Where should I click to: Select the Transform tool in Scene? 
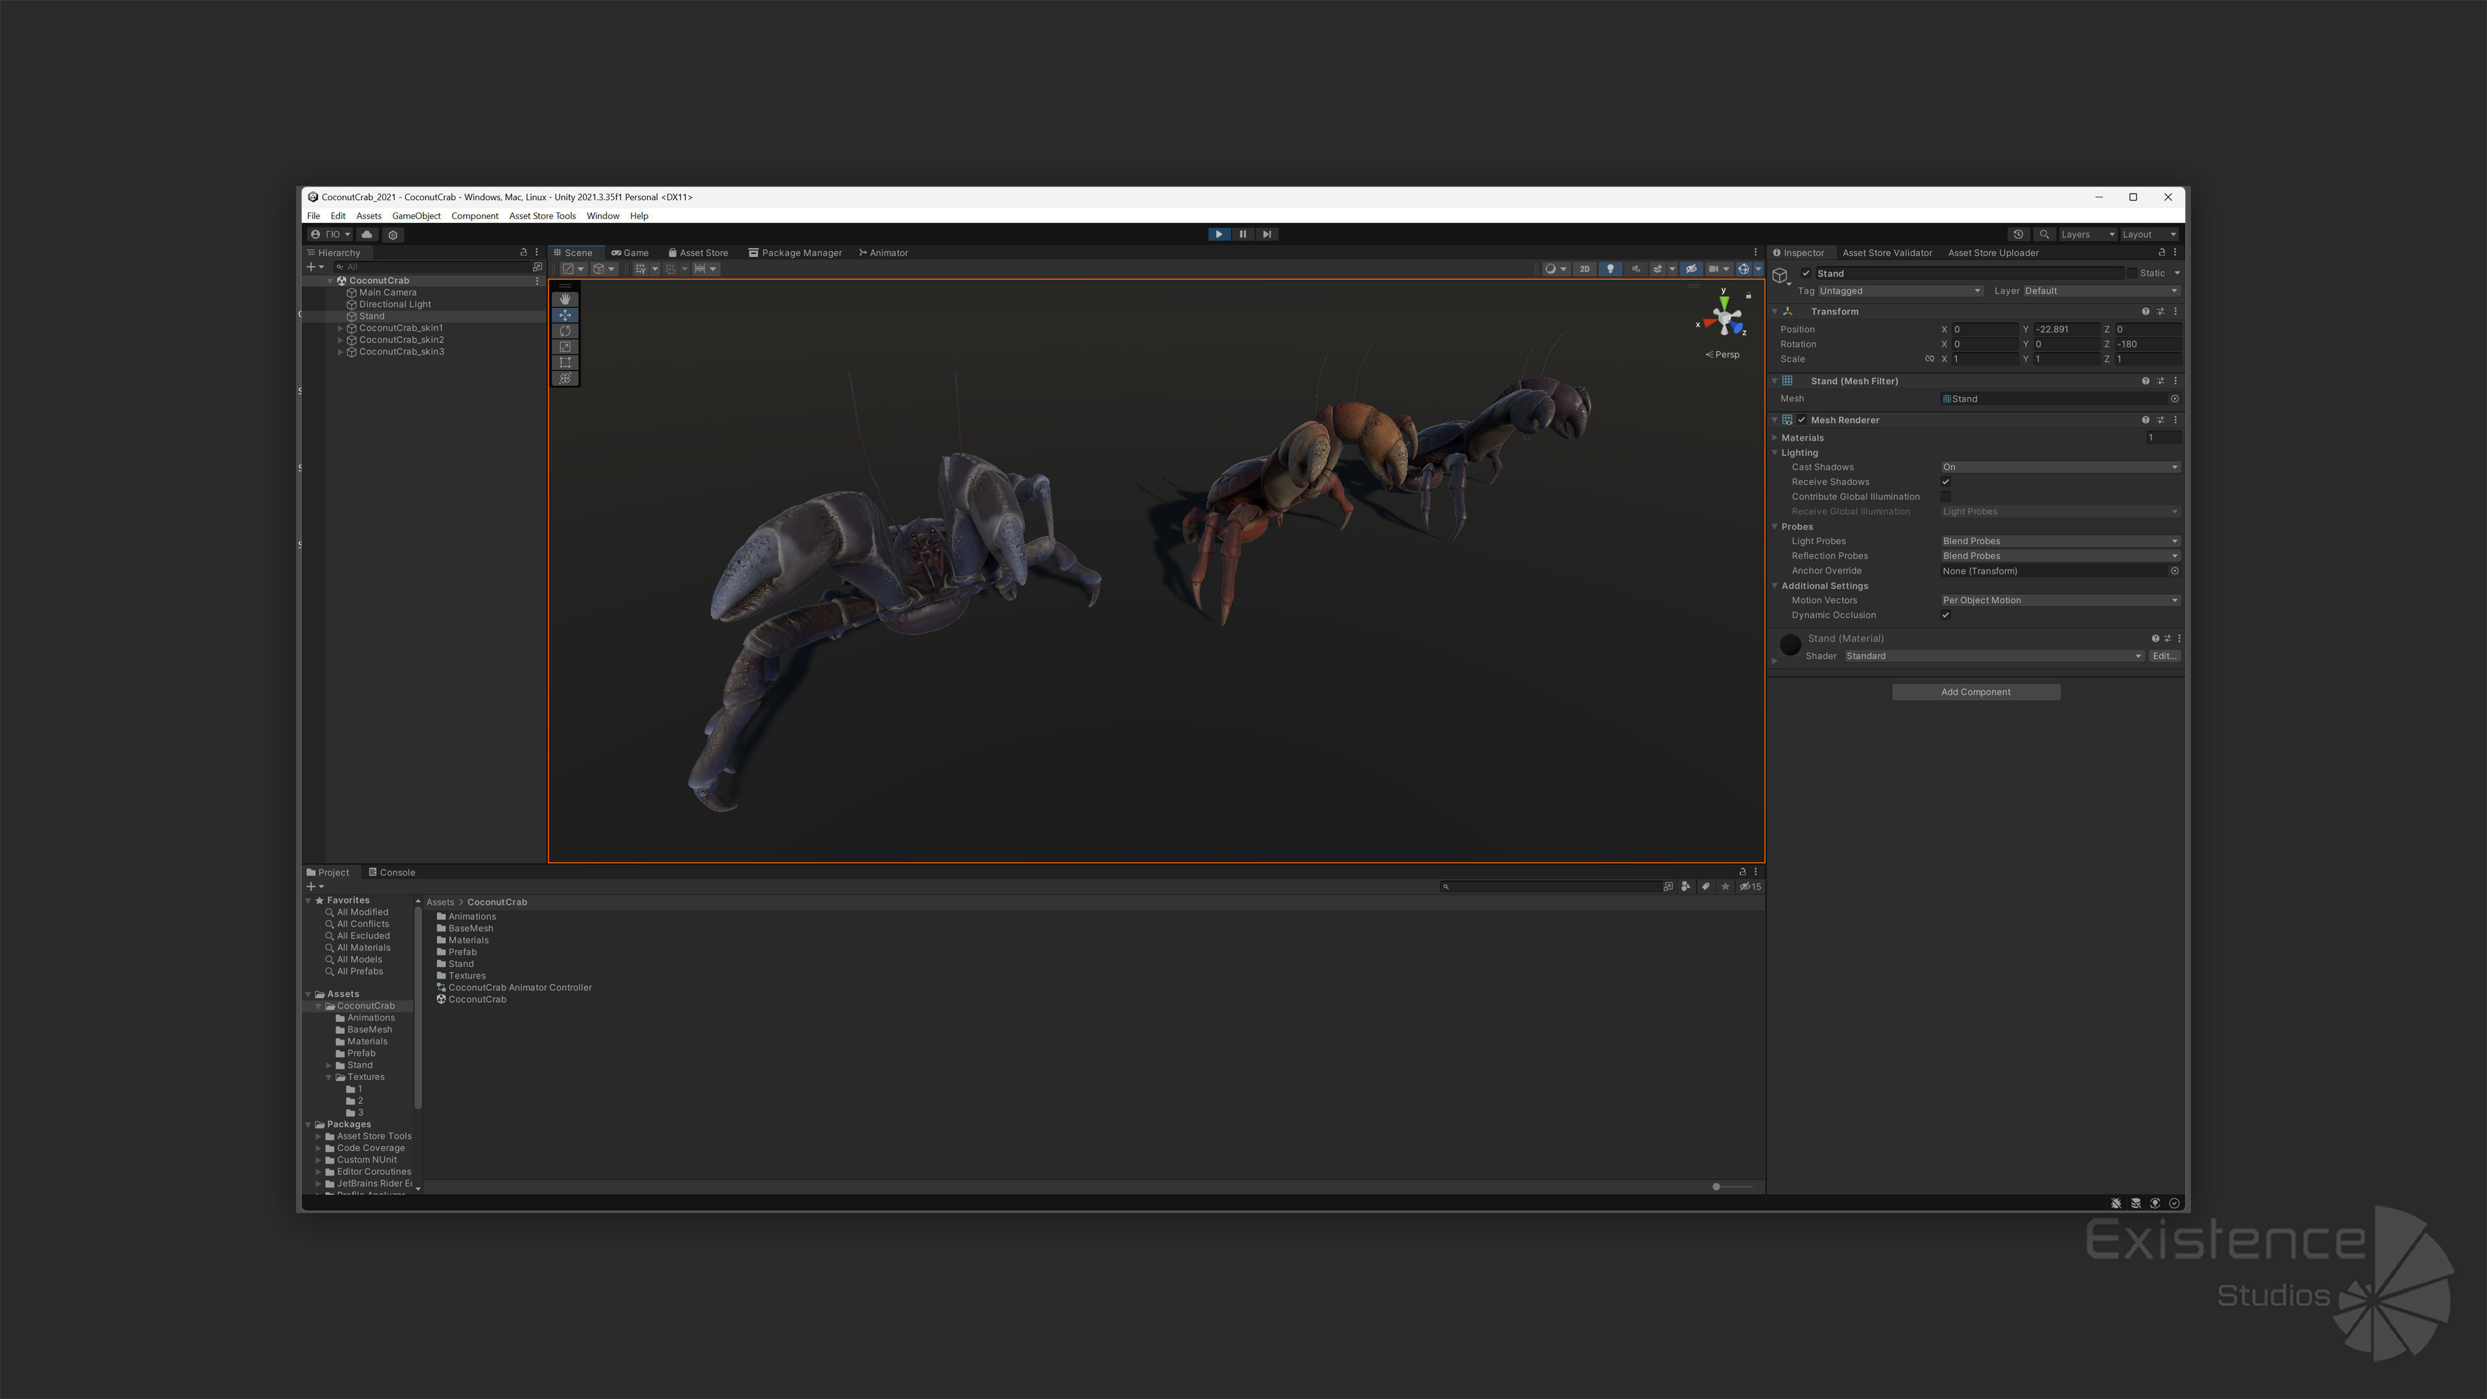(x=565, y=378)
